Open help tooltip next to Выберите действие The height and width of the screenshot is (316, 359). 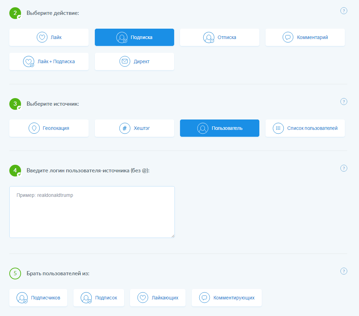point(343,11)
